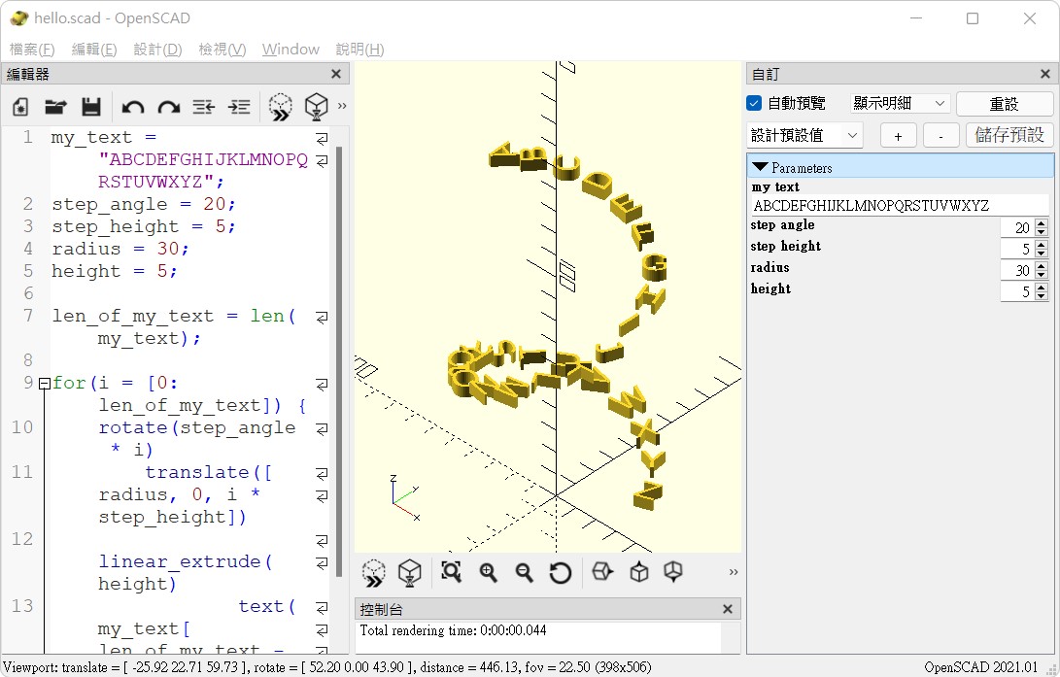
Task: Click the my text input field
Action: [899, 205]
